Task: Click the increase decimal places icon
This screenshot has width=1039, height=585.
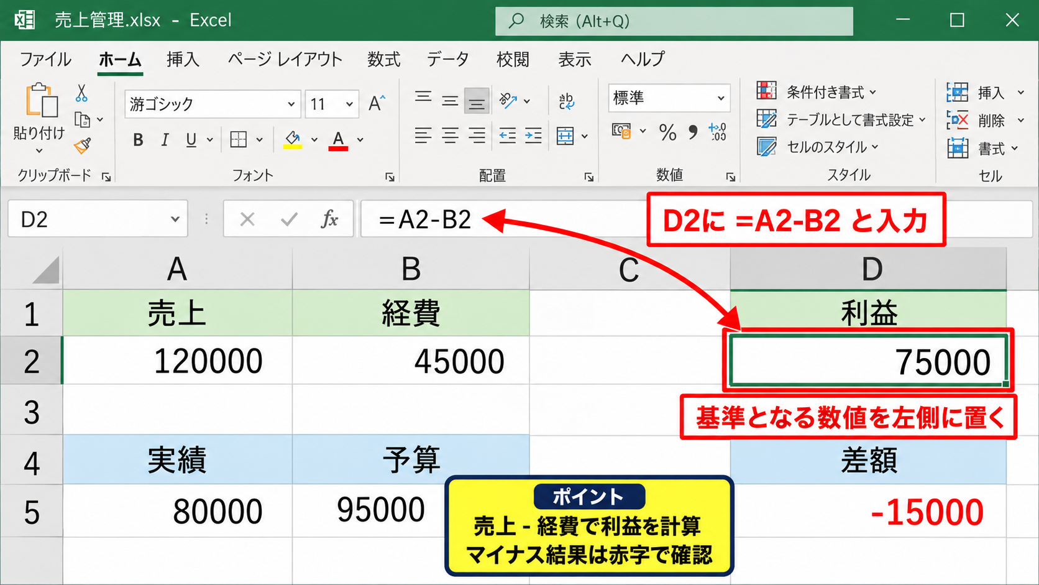Action: (x=718, y=132)
